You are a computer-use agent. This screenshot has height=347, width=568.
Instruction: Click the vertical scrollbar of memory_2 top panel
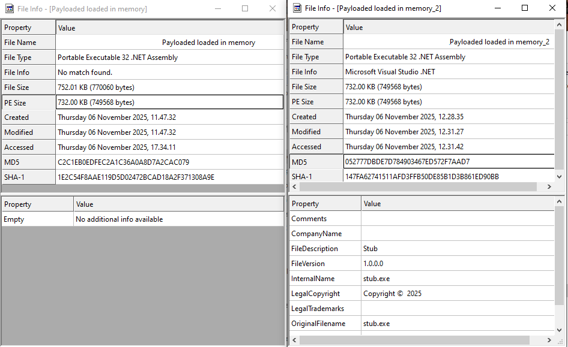click(x=560, y=90)
